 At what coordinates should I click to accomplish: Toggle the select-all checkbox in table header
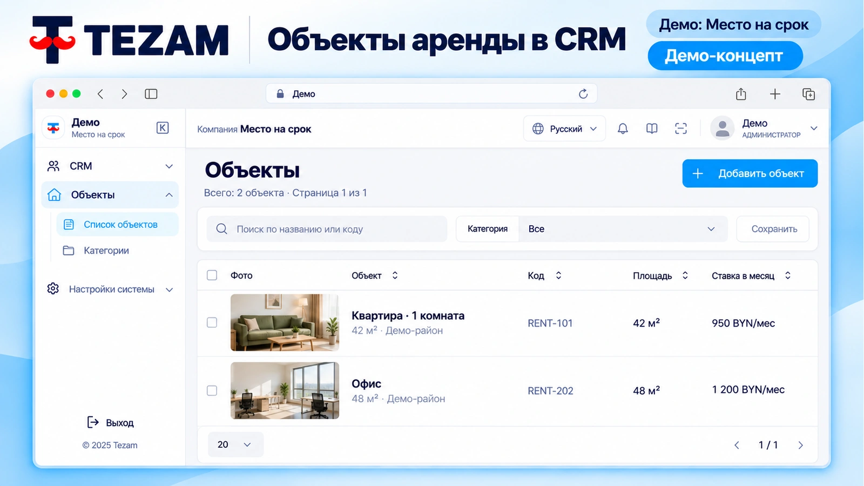pyautogui.click(x=212, y=275)
